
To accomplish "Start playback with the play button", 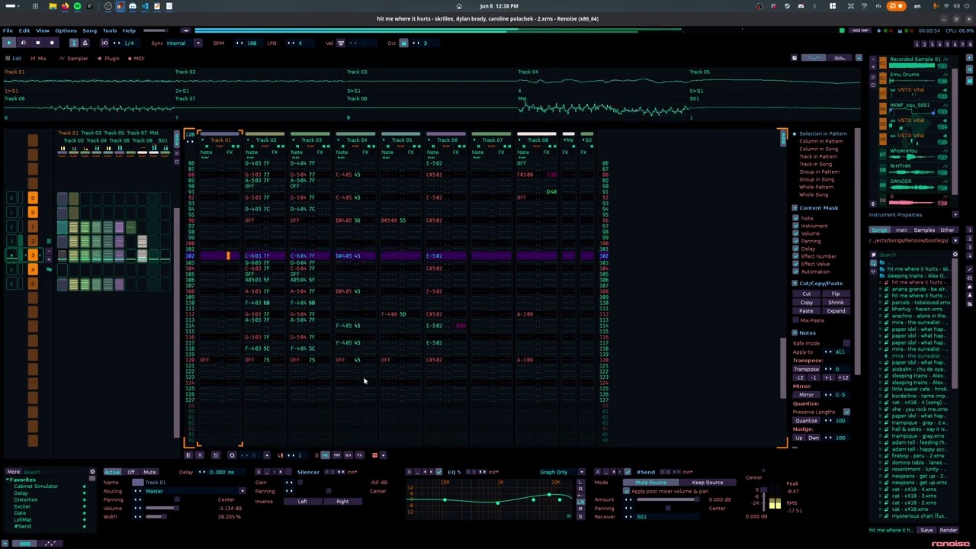I will pos(9,43).
